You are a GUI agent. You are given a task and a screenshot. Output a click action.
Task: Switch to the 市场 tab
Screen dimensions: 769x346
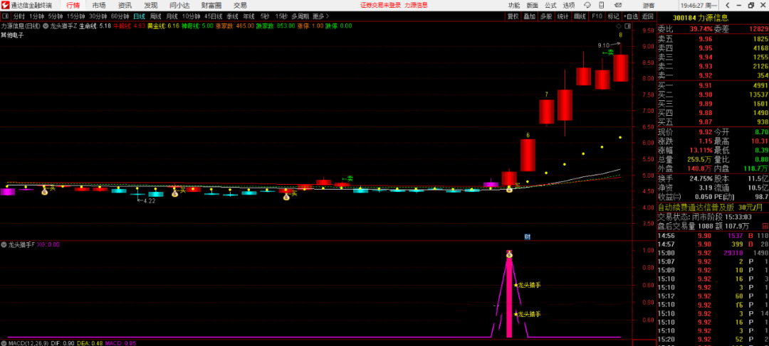98,5
